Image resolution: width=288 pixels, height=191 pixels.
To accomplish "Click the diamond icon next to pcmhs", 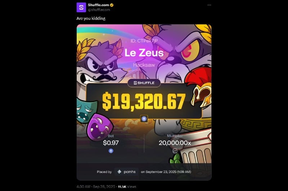I will point(120,172).
